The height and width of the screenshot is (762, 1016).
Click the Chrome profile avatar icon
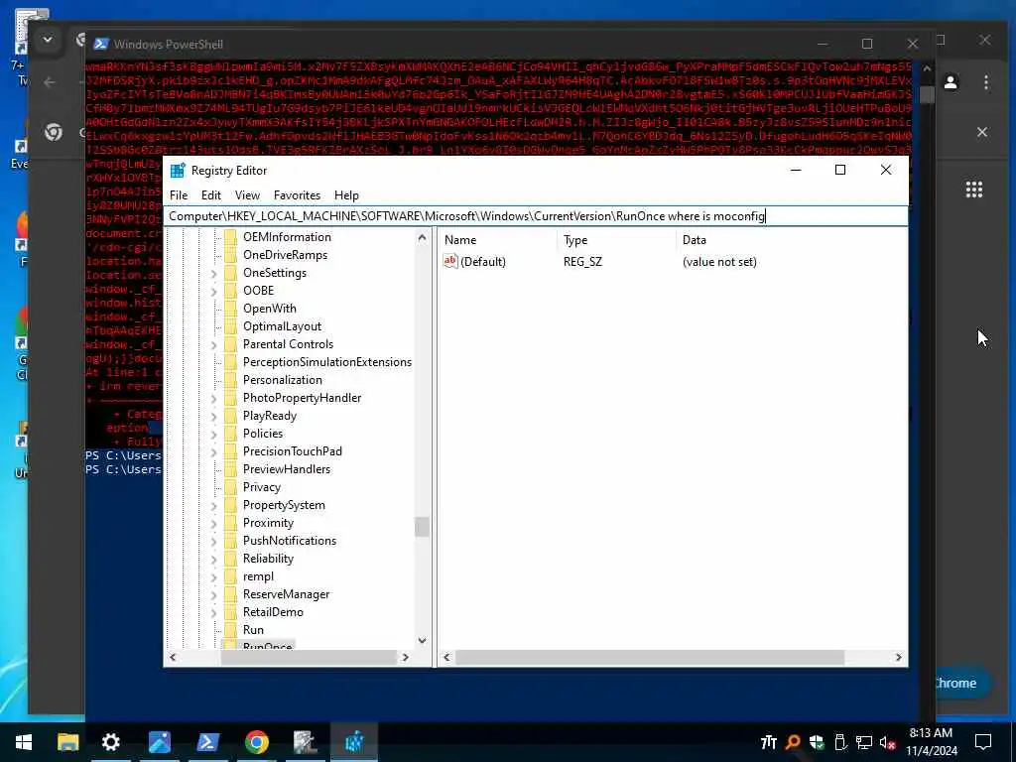tap(951, 82)
